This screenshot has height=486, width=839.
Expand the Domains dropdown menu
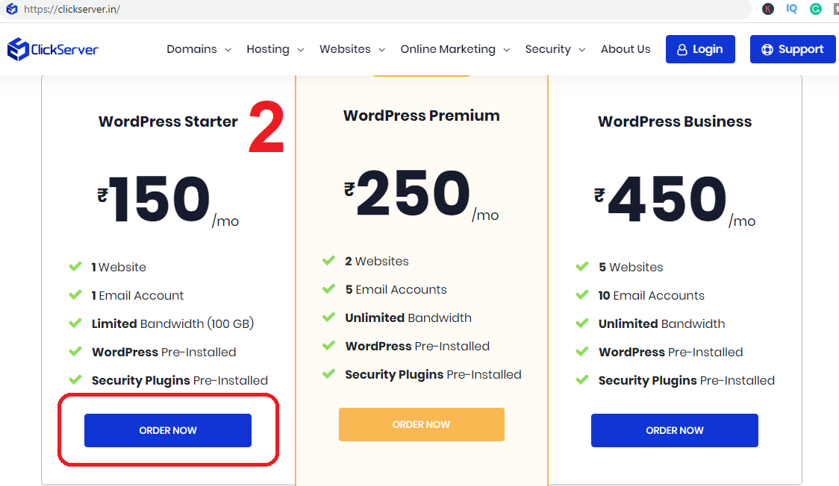pos(199,49)
